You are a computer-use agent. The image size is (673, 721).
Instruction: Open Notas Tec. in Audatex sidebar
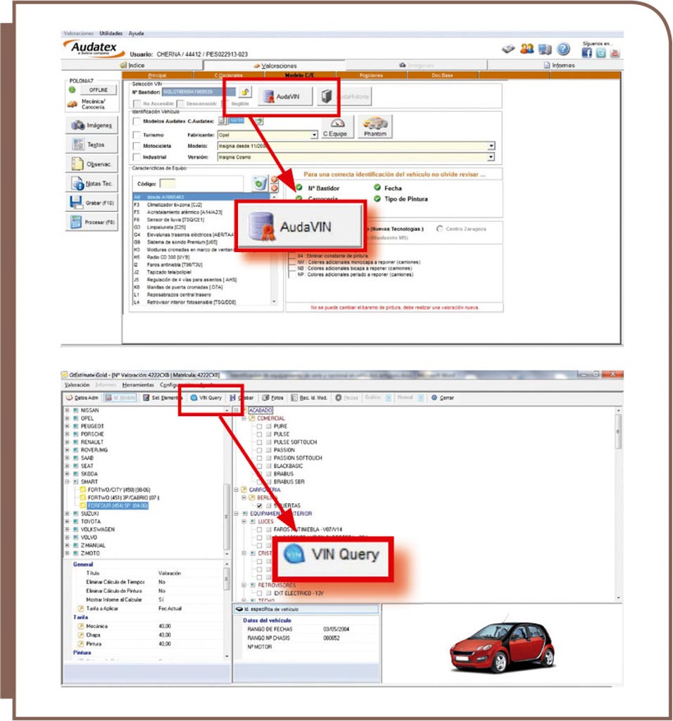[x=92, y=184]
